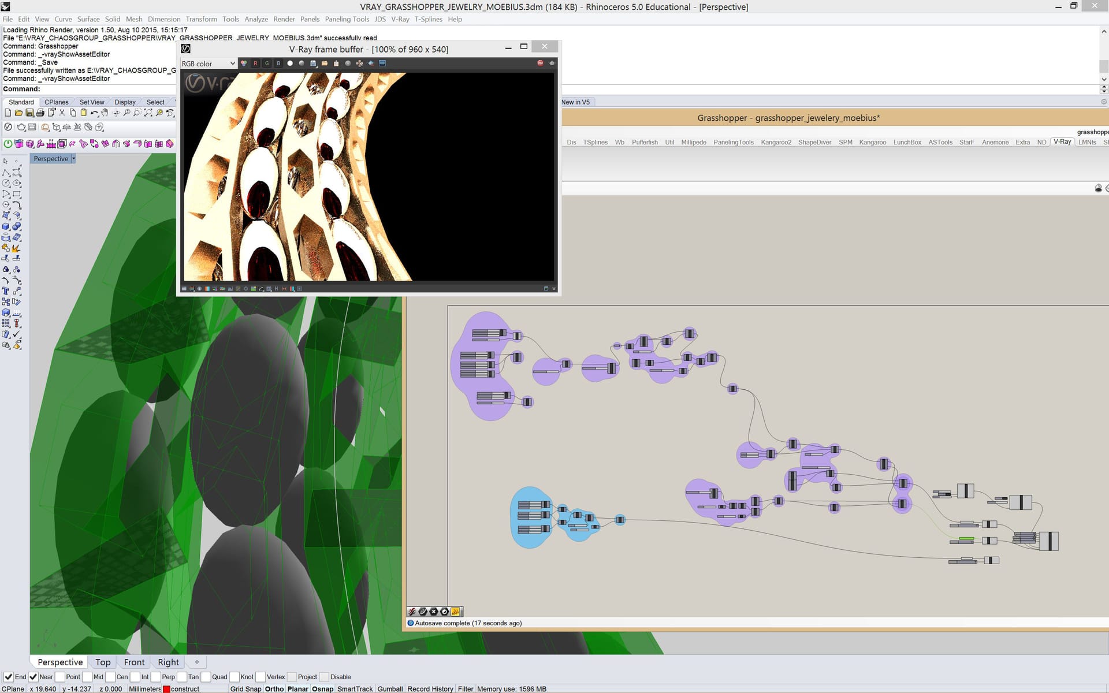Enable the Cen osnap checkbox
This screenshot has width=1109, height=693.
[110, 677]
